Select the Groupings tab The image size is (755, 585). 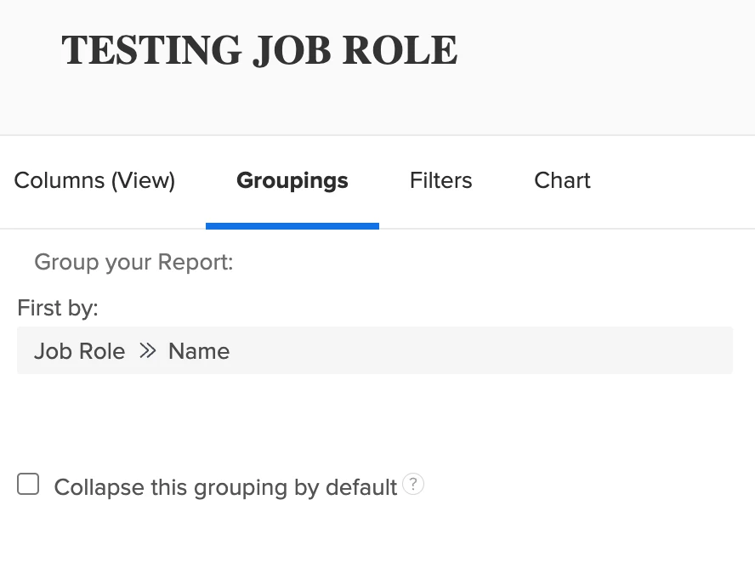292,182
